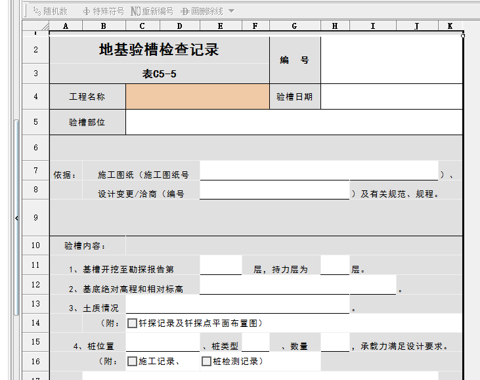Click the 重新编号 toolbar button
Image resolution: width=480 pixels, height=380 pixels.
[x=152, y=11]
